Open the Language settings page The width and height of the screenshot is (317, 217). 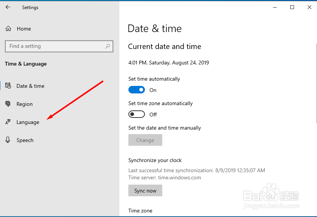[28, 122]
